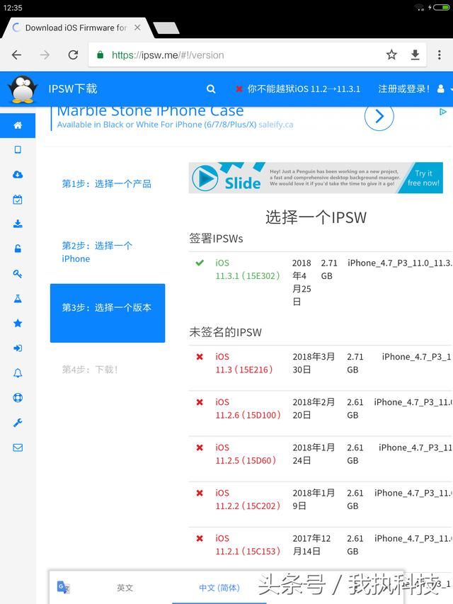Image resolution: width=453 pixels, height=604 pixels.
Task: Select the home icon in the sidebar
Action: coord(18,125)
